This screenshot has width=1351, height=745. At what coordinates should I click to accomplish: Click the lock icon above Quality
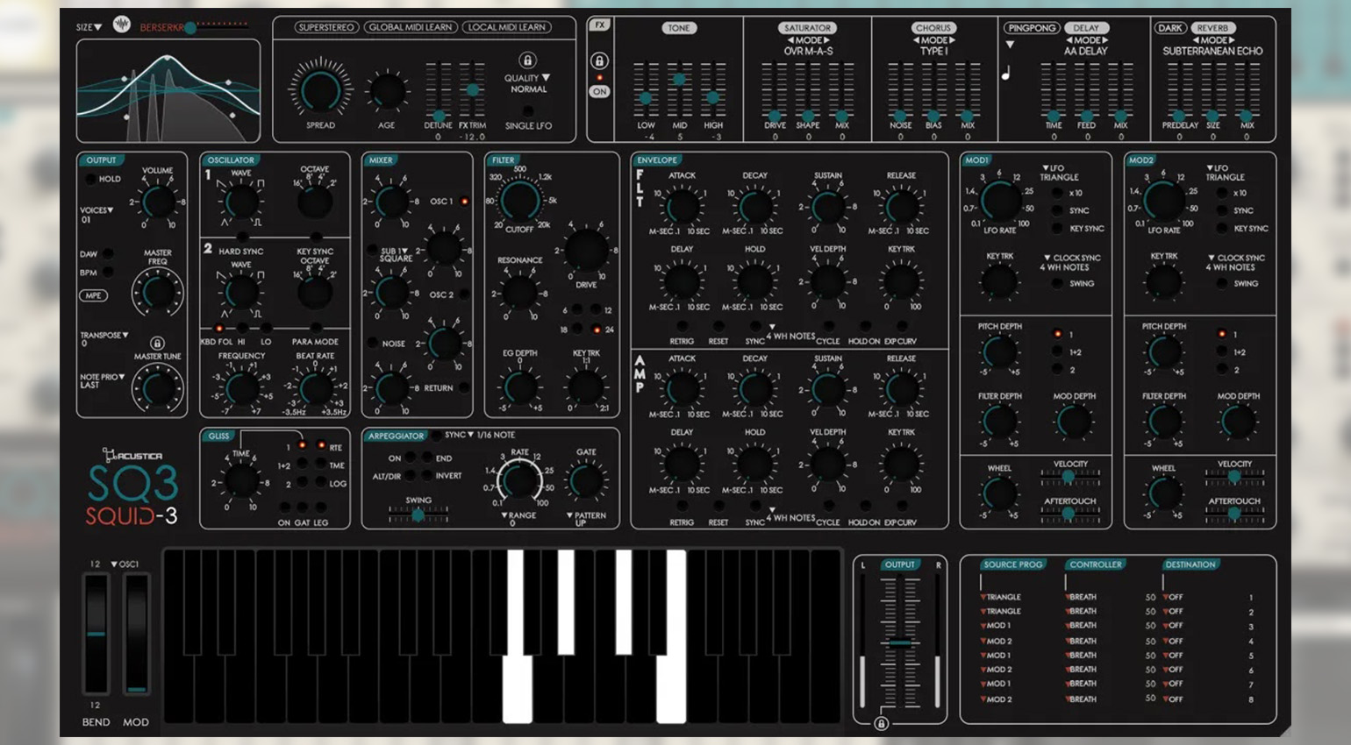pyautogui.click(x=527, y=60)
